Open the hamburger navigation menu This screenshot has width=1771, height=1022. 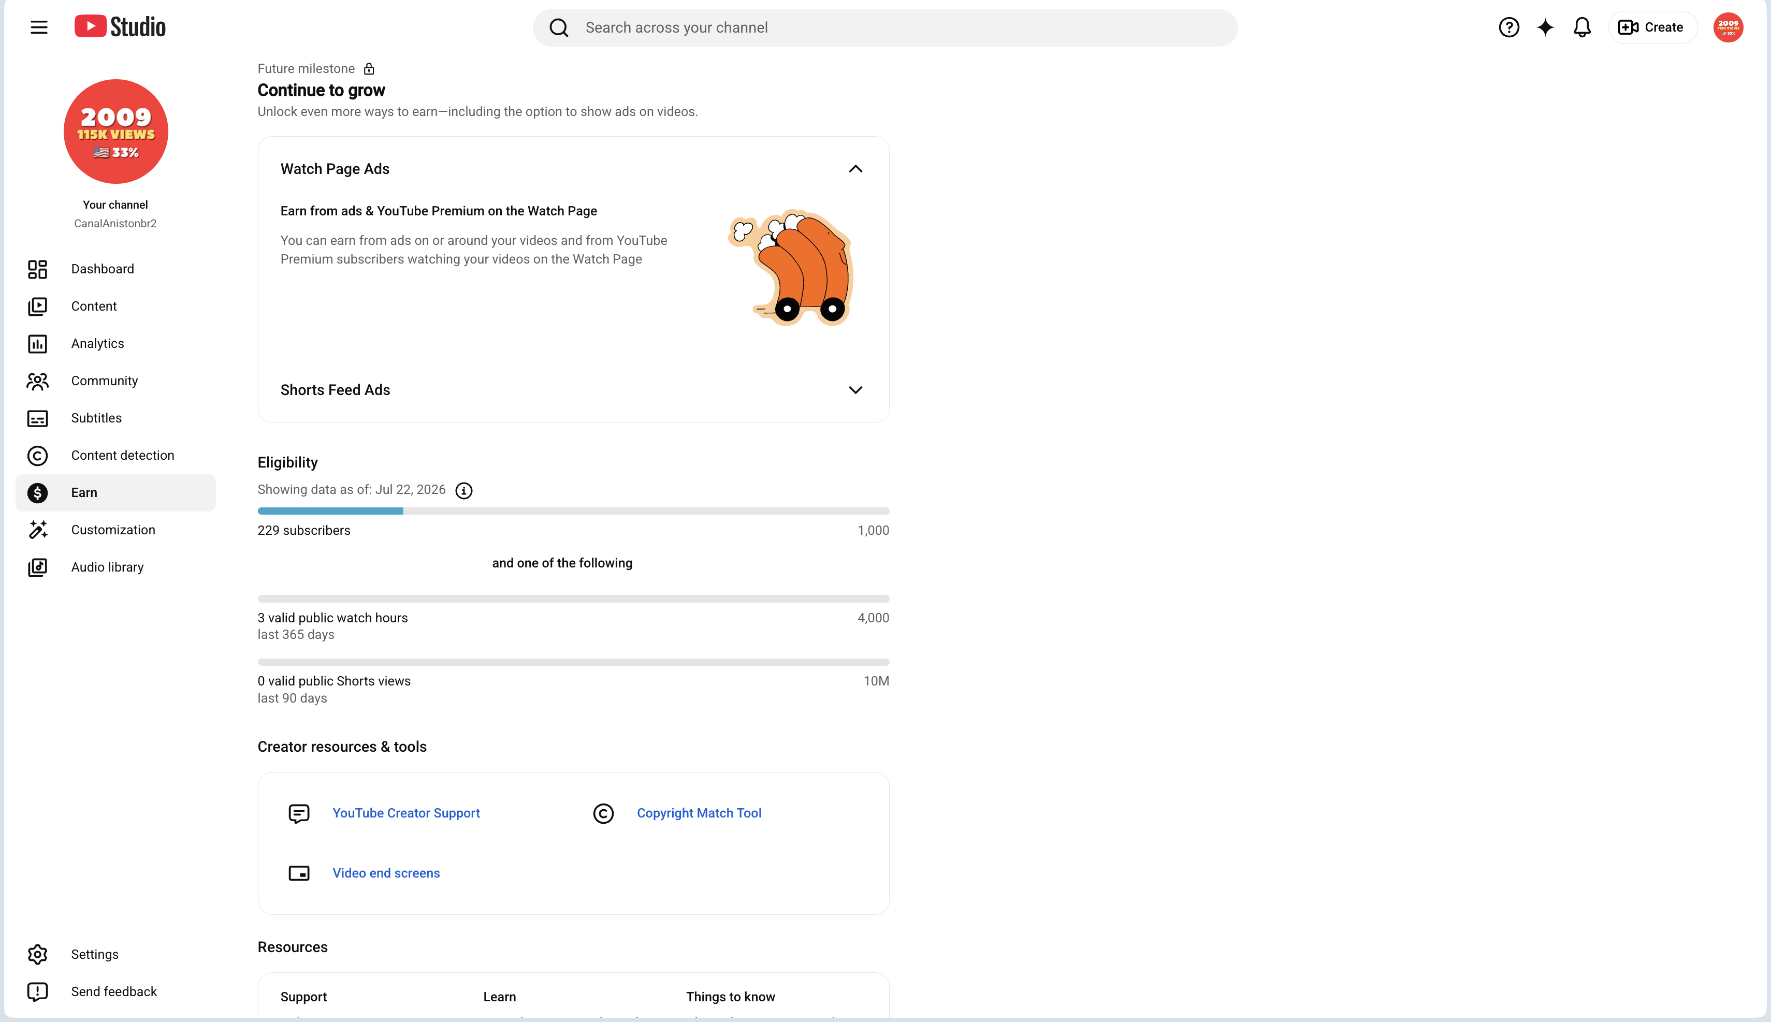[x=39, y=27]
